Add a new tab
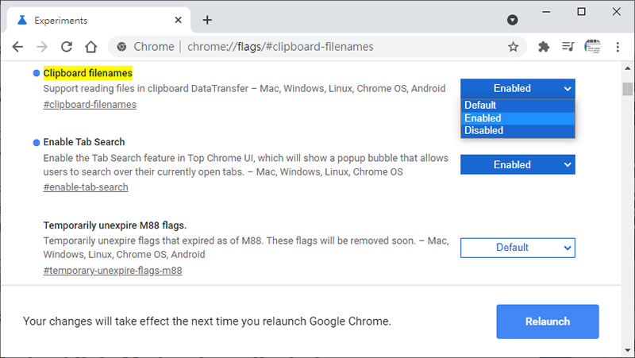The width and height of the screenshot is (635, 358). 207,20
